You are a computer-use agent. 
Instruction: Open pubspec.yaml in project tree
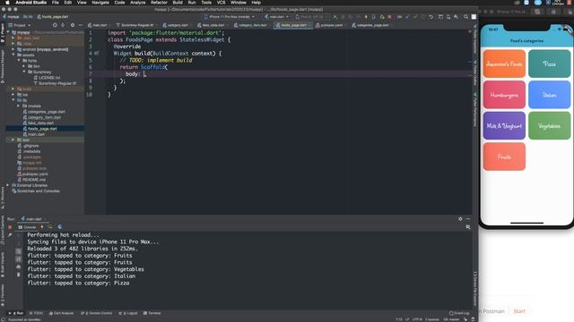(x=35, y=174)
